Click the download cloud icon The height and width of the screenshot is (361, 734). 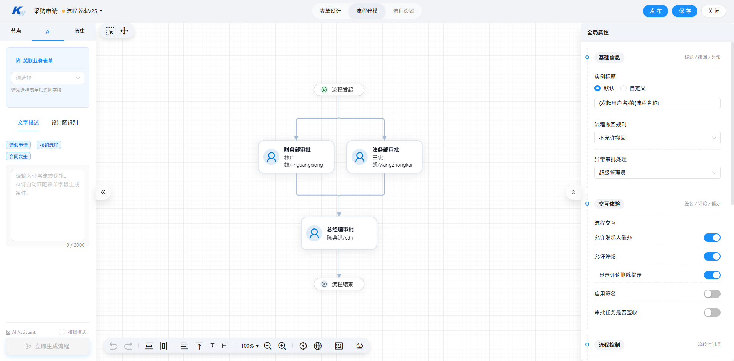click(x=360, y=346)
